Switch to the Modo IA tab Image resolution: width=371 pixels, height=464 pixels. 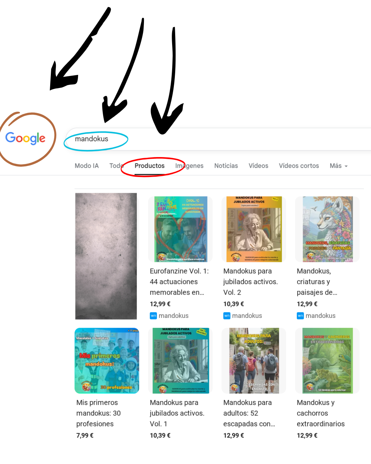click(87, 166)
